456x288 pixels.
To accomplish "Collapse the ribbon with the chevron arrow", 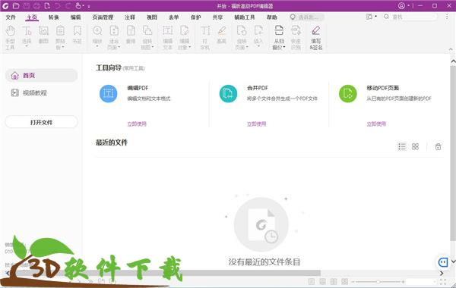I will (451, 49).
